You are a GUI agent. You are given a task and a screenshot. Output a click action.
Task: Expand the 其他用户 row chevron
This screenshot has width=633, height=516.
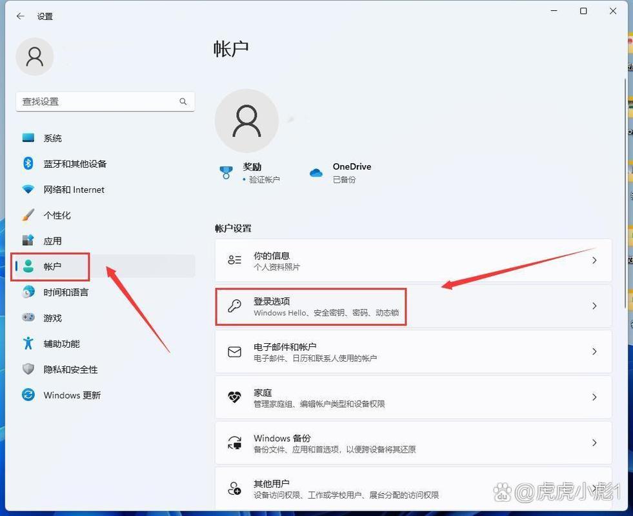(594, 488)
